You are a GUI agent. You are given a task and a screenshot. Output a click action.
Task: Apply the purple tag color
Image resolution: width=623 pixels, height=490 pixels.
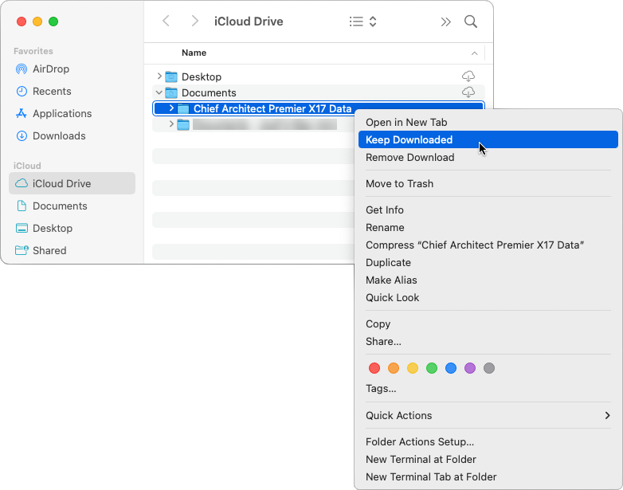(x=469, y=368)
